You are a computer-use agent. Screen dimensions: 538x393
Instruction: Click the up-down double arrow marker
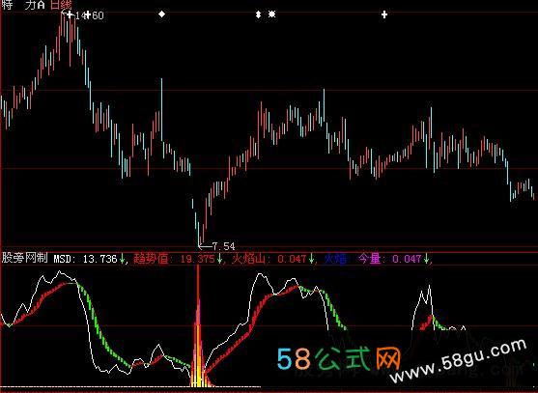click(258, 14)
